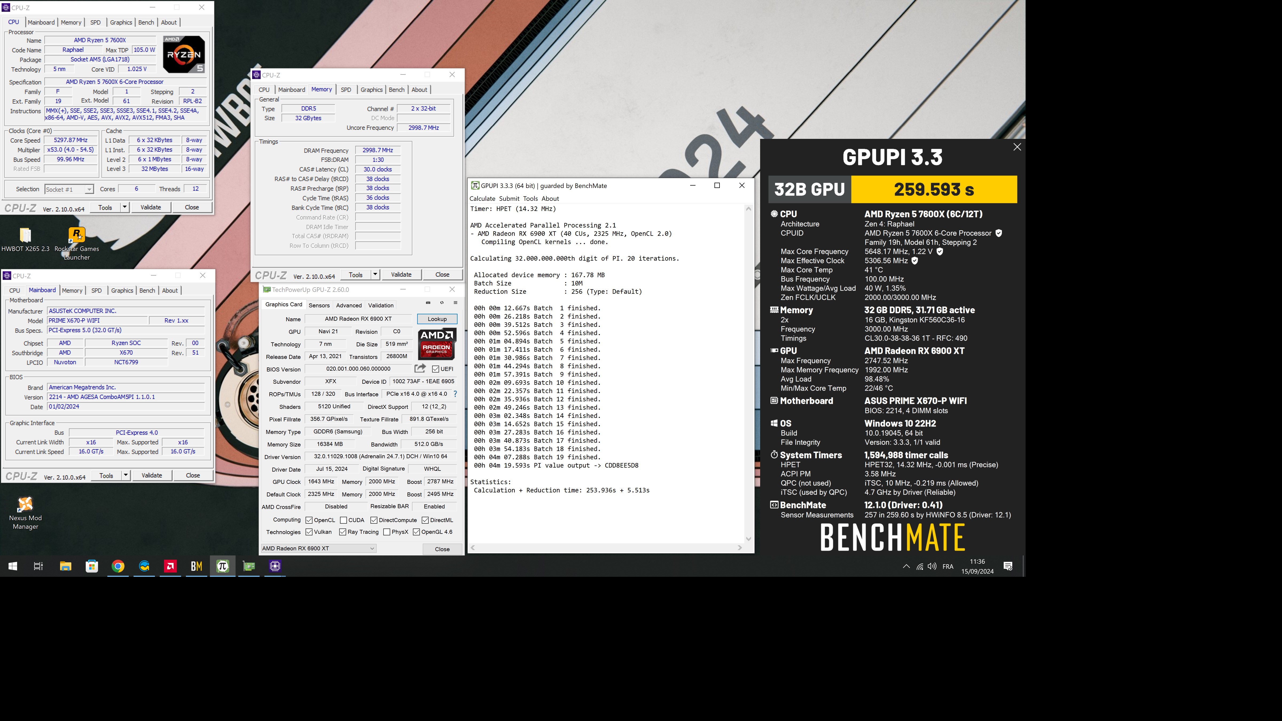The image size is (1282, 721).
Task: Toggle the PhysX checkbox
Action: click(x=387, y=532)
